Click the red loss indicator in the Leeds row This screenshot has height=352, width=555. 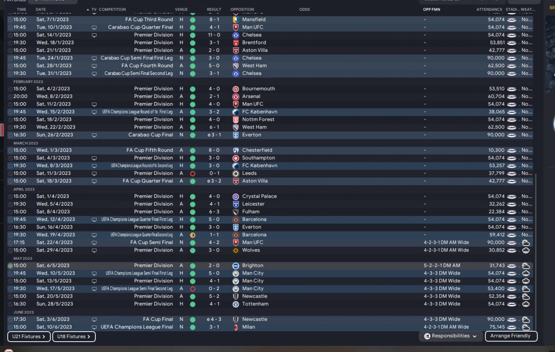pyautogui.click(x=193, y=173)
